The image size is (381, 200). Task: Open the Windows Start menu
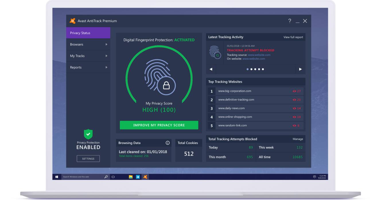(57, 177)
